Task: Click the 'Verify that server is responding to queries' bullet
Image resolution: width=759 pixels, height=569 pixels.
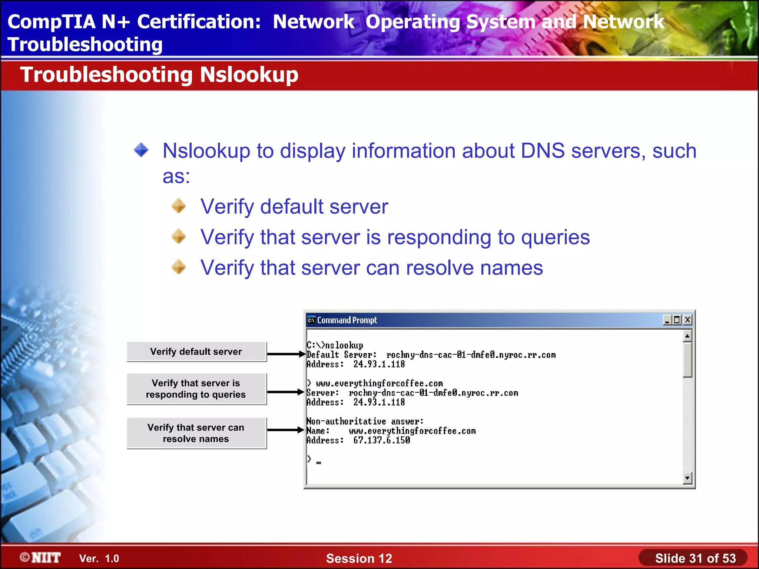Action: 395,237
